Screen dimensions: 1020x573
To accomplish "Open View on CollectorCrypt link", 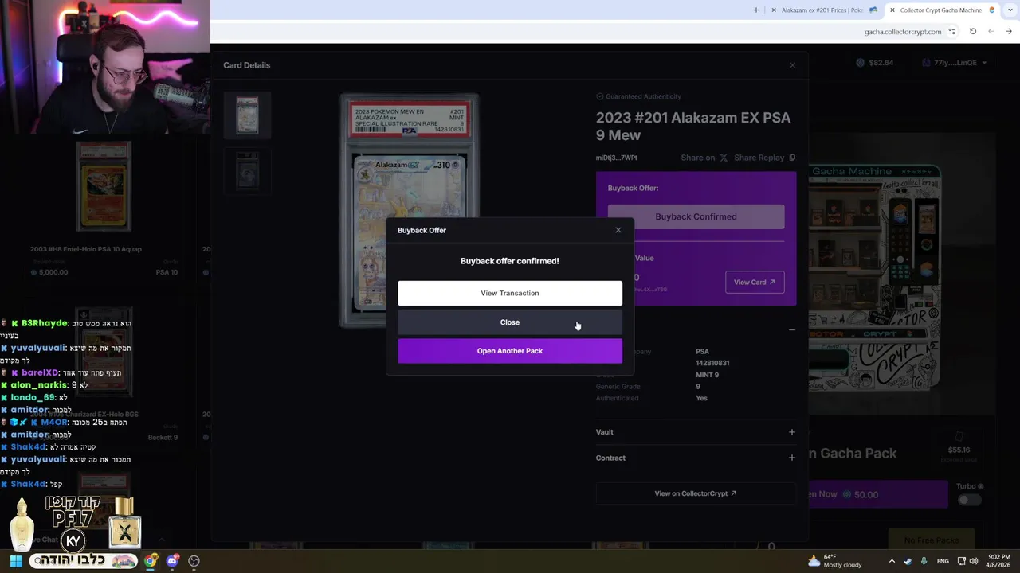I will (696, 493).
